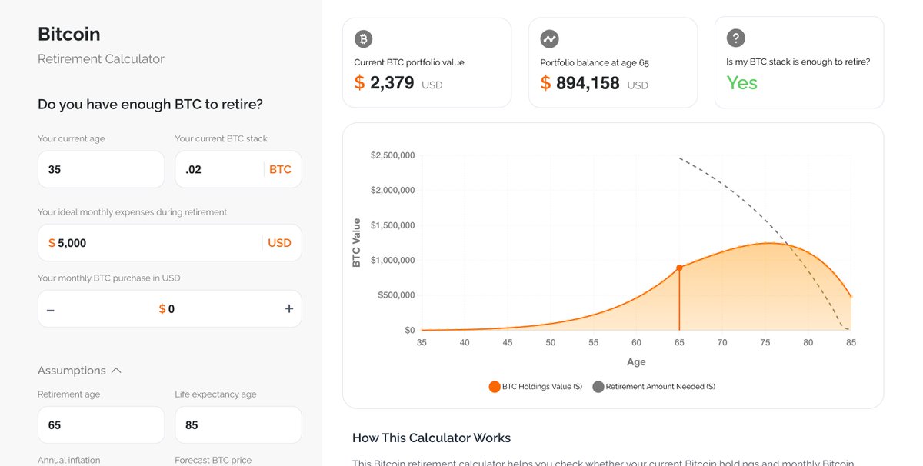Click the trend chart icon above portfolio balance
Image resolution: width=923 pixels, height=466 pixels.
pyautogui.click(x=550, y=38)
